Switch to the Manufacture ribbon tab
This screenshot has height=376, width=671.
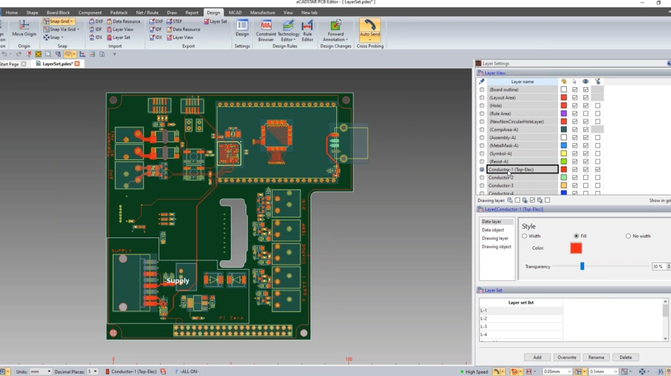point(262,13)
